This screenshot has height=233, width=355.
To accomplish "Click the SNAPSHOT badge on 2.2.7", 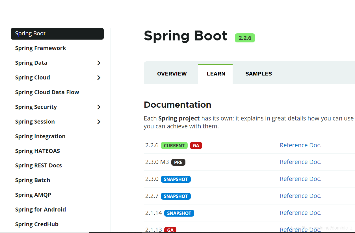I will 176,196.
